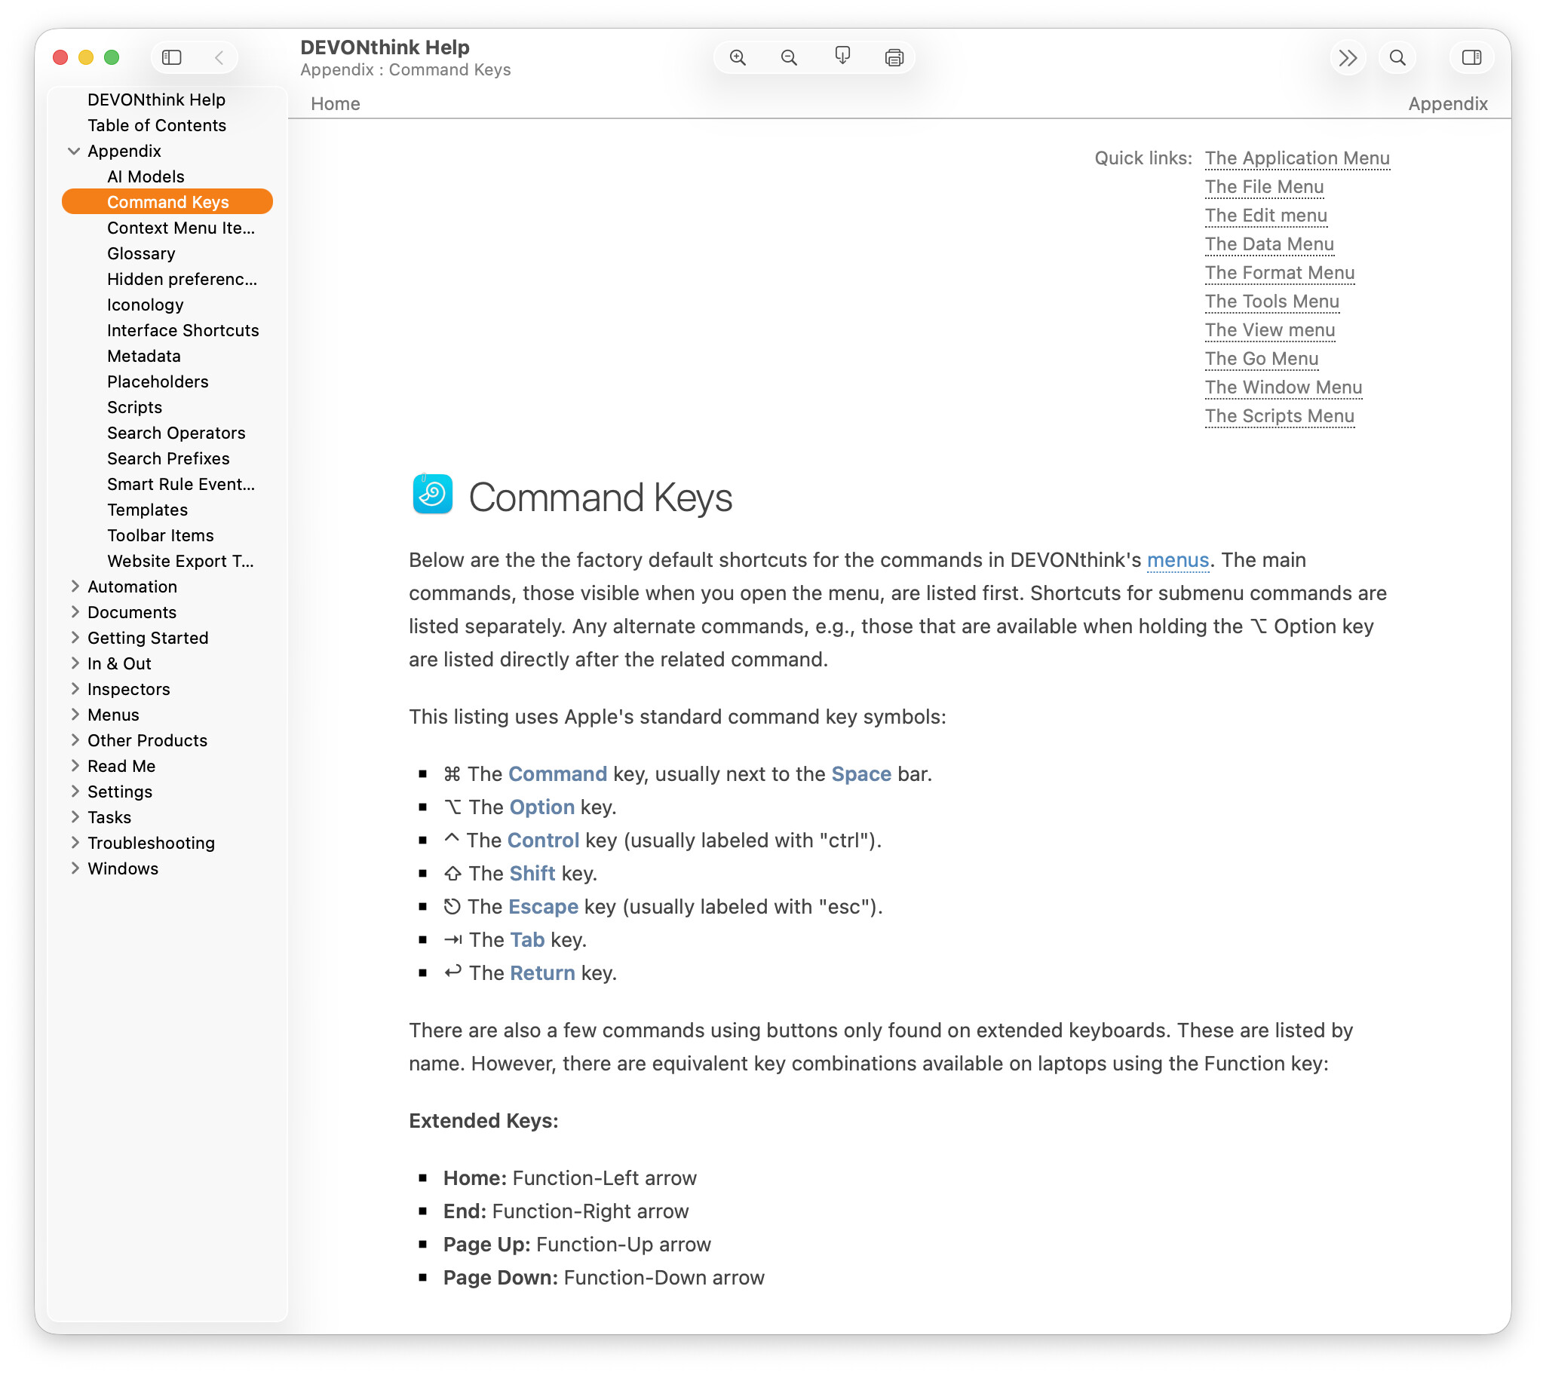The height and width of the screenshot is (1375, 1546).
Task: Expand the Automation section
Action: coord(74,586)
